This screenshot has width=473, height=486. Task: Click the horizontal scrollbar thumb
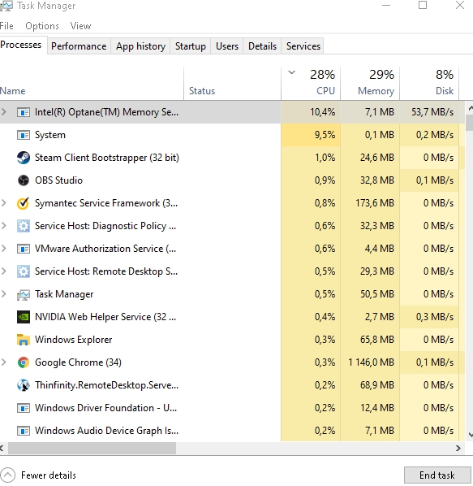[92, 448]
